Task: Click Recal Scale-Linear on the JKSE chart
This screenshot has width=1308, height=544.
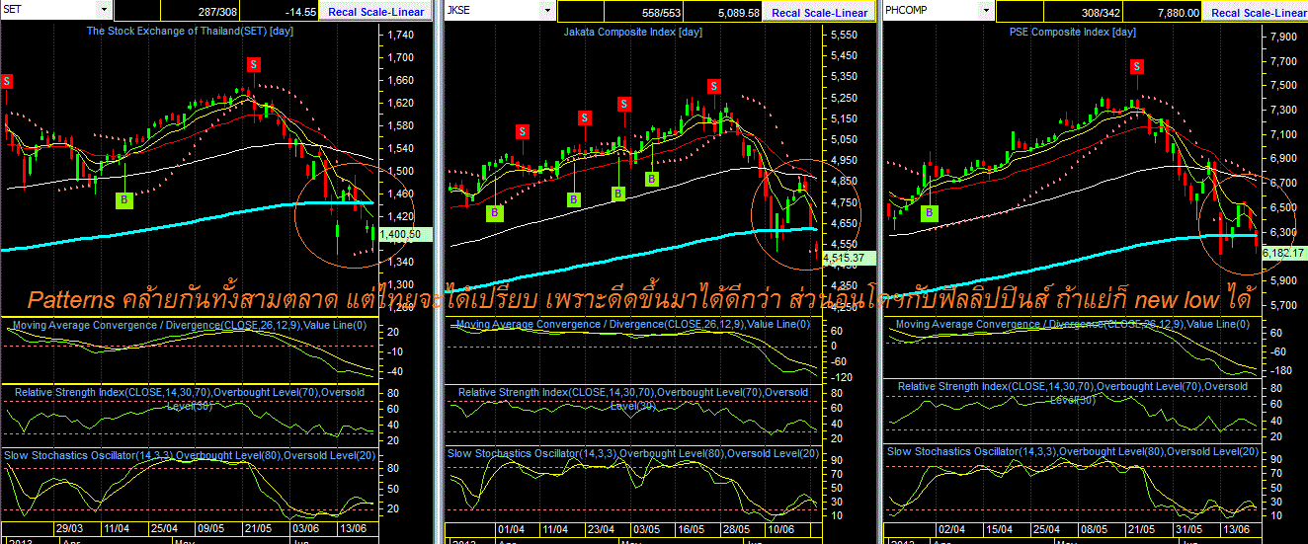Action: click(820, 13)
